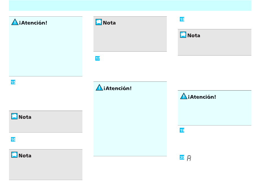Image resolution: width=268 pixels, height=187 pixels.
Task: Click the Nota icon just above step 16
Action: coord(14,116)
